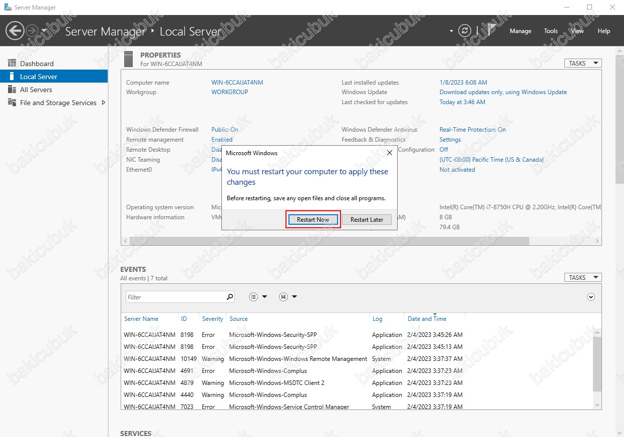Open the Events TASKS dropdown
Viewport: 624px width, 437px height.
[x=583, y=277]
